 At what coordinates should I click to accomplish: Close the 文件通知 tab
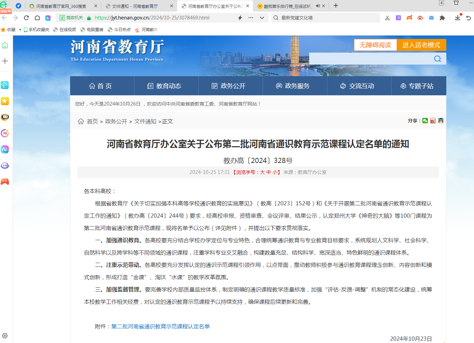172,6
